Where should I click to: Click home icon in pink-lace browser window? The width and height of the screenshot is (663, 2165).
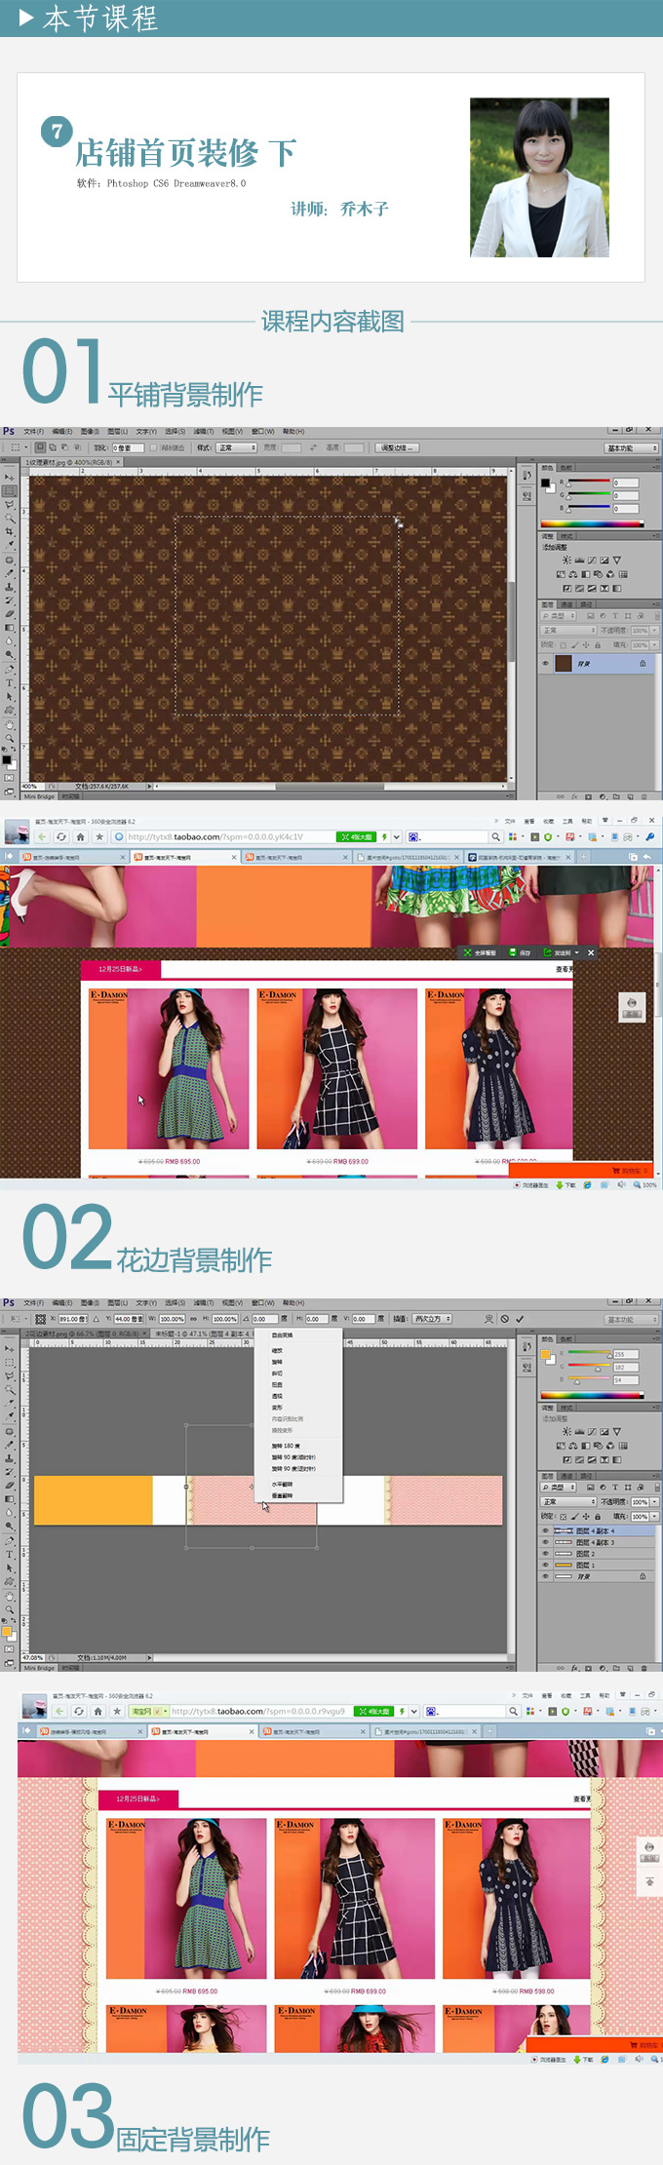[x=97, y=1711]
